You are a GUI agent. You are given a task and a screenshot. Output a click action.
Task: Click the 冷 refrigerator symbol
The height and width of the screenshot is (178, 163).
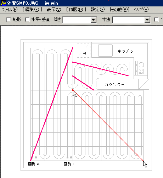[83, 51]
